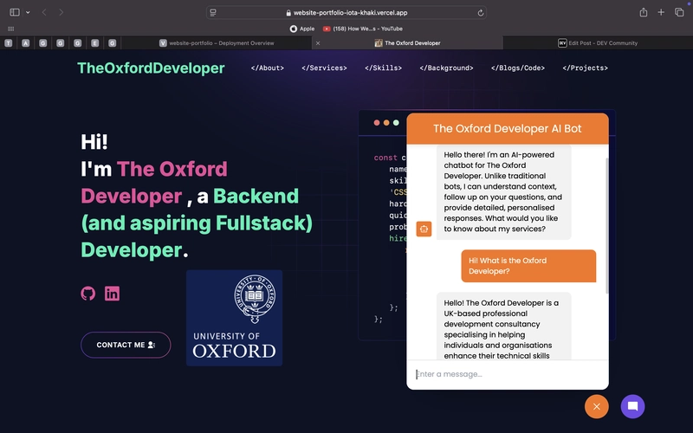The width and height of the screenshot is (693, 433).
Task: Open the YouTube bookmark in favorites bar
Action: coord(362,29)
